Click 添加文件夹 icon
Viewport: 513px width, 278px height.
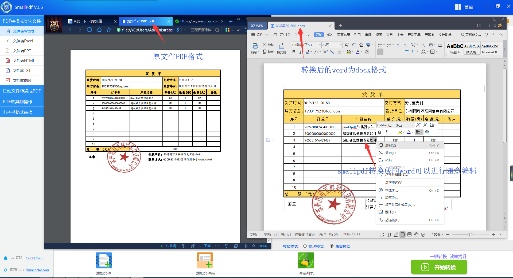(x=205, y=260)
